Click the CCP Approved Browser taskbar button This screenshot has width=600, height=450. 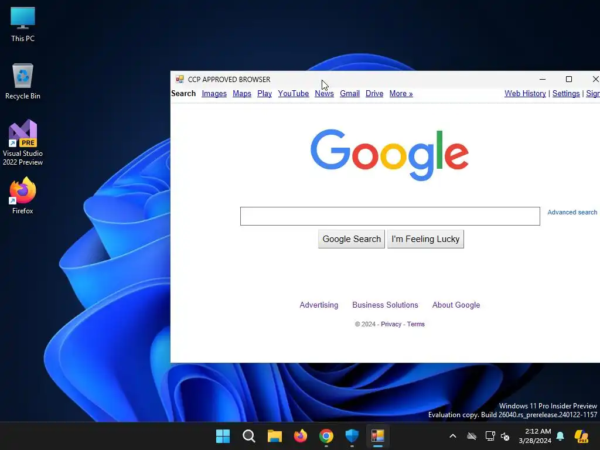point(378,436)
